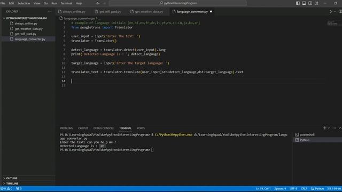Screen dimensions: 342x192
Task: Split the editor right
Action: click(x=340, y=12)
